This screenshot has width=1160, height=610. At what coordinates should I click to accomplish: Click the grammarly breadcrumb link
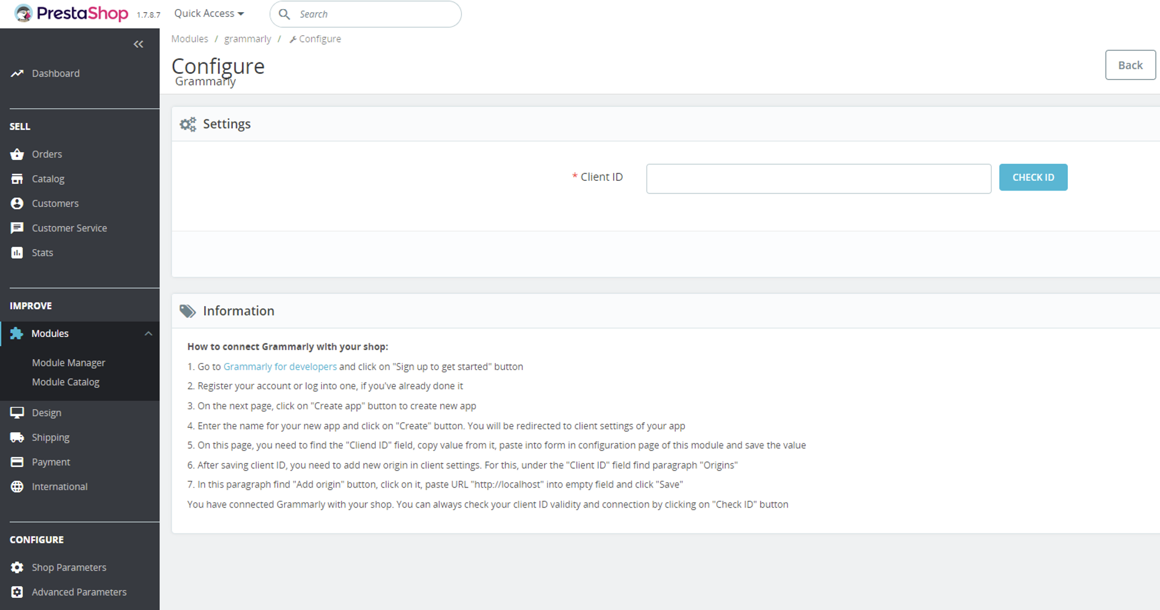click(248, 39)
